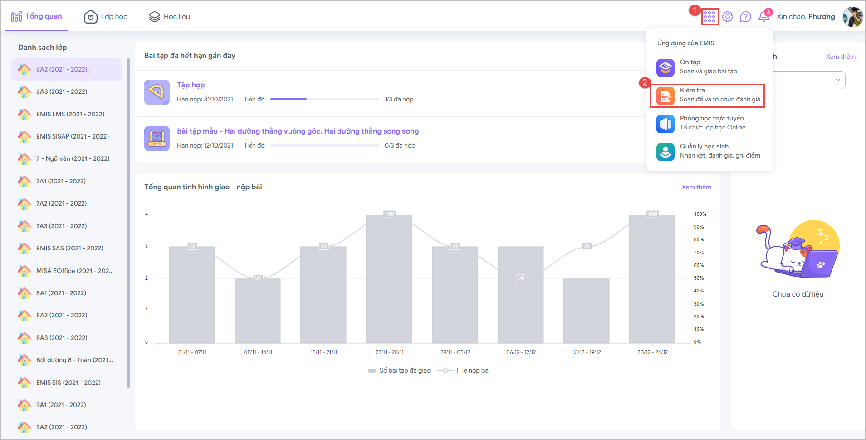
Task: Open the settings gear icon
Action: tap(728, 17)
